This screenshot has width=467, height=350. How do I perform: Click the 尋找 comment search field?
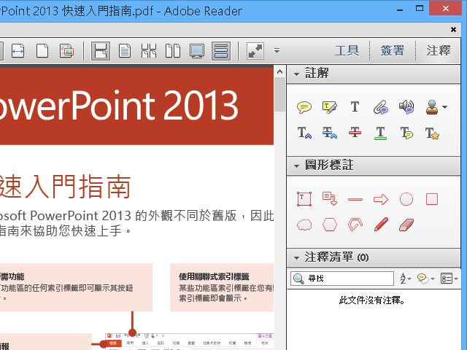point(342,279)
